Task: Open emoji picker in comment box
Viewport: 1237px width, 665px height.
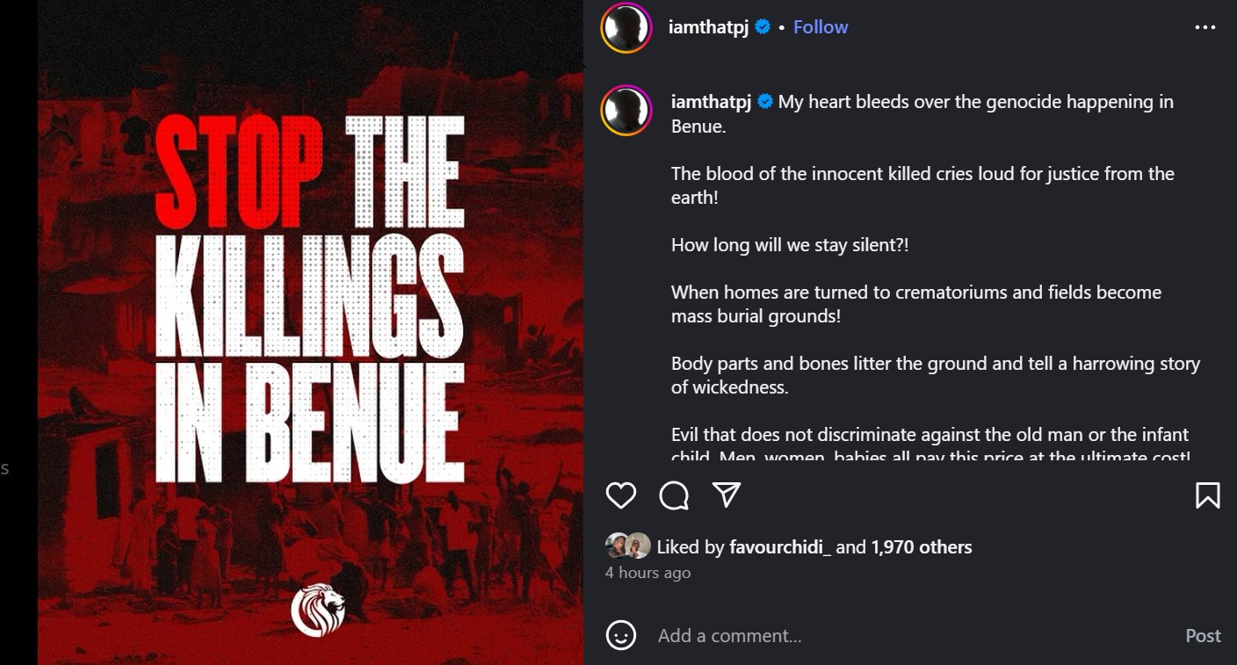Action: click(621, 635)
